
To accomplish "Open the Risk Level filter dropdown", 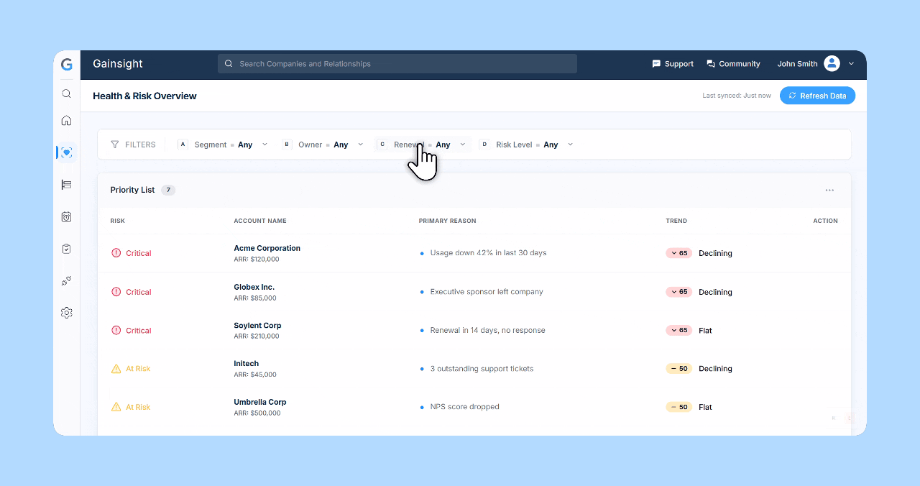I will (x=569, y=145).
